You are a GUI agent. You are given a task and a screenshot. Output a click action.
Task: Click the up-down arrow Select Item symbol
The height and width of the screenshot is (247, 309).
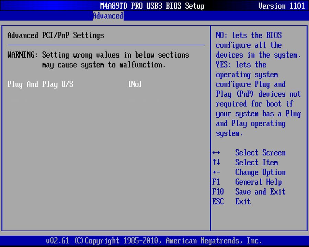[216, 163]
